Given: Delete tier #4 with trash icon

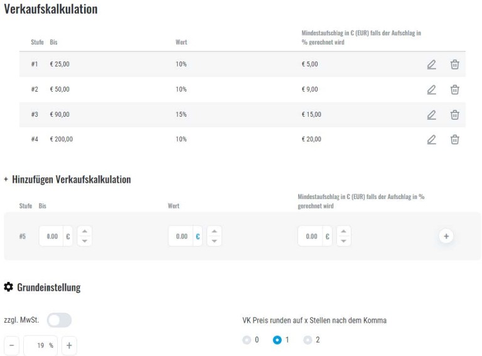Looking at the screenshot, I should [455, 139].
